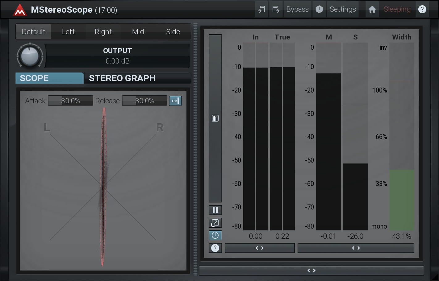Click the bottom wide collapse arrows bar
This screenshot has height=281, width=439.
(311, 271)
